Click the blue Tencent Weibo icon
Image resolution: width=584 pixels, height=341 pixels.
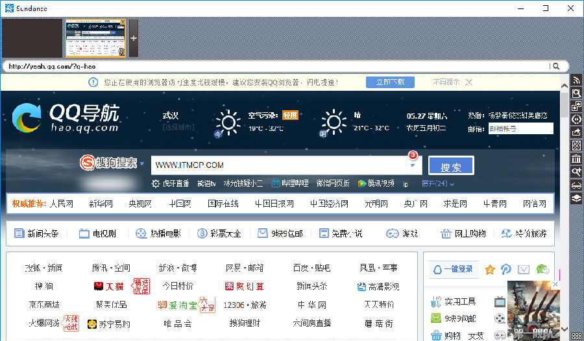505,269
